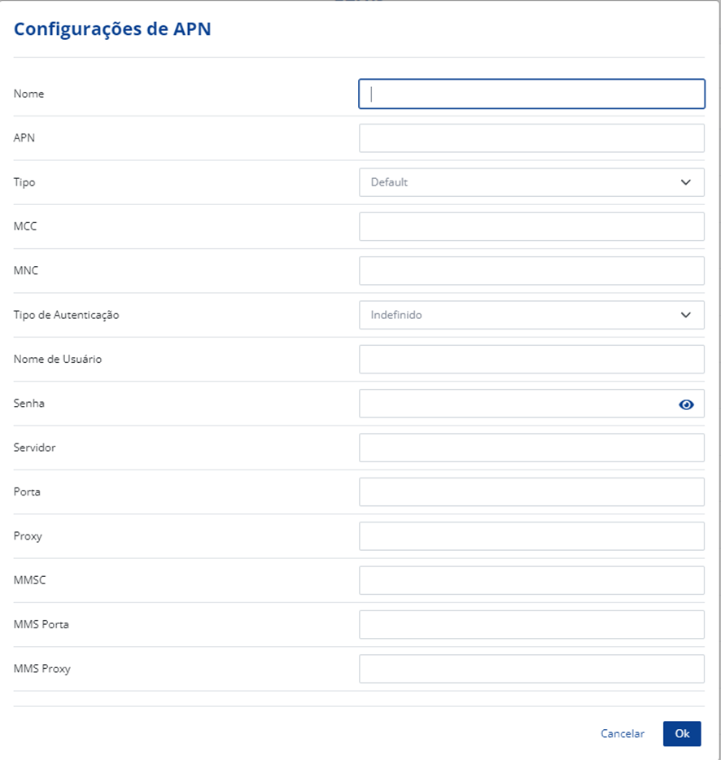Image resolution: width=721 pixels, height=760 pixels.
Task: Select the MCC input box
Action: (x=531, y=227)
